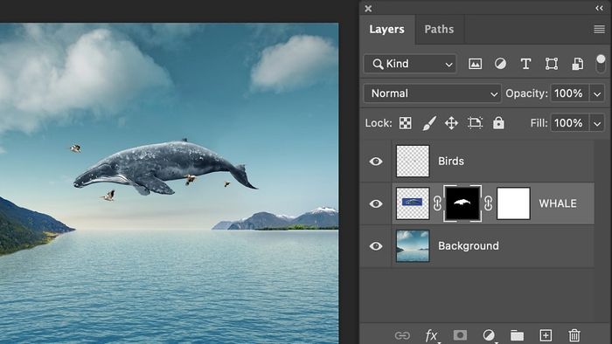Create a new layer plus icon
Screen dimensions: 612x344
(546, 335)
